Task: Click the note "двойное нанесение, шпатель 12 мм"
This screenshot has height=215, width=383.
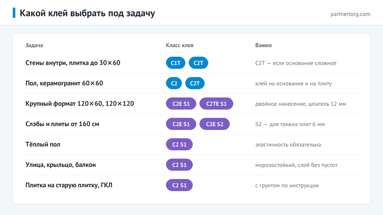Action: tap(301, 104)
